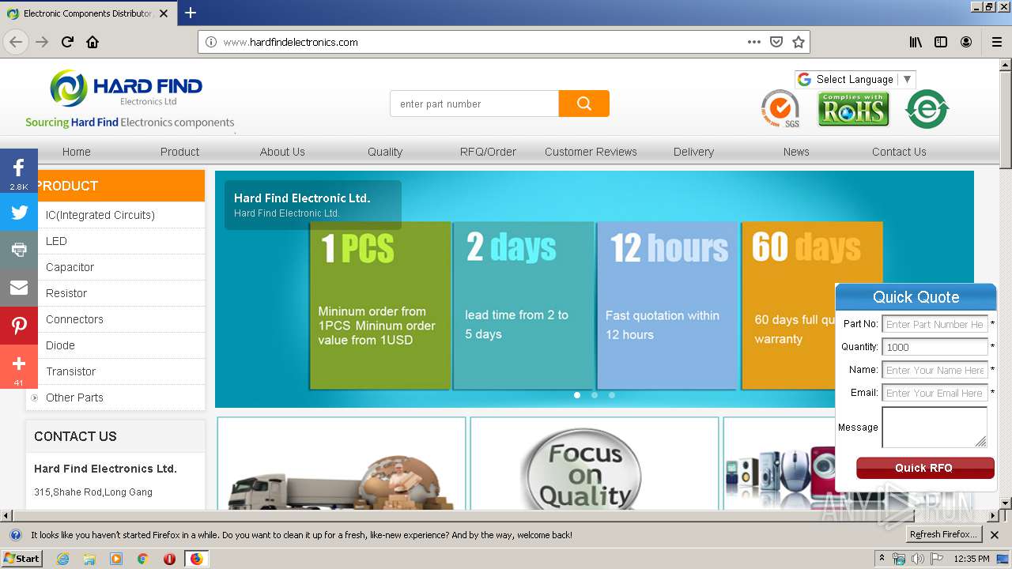Focus Quick Quote Part No field

935,324
